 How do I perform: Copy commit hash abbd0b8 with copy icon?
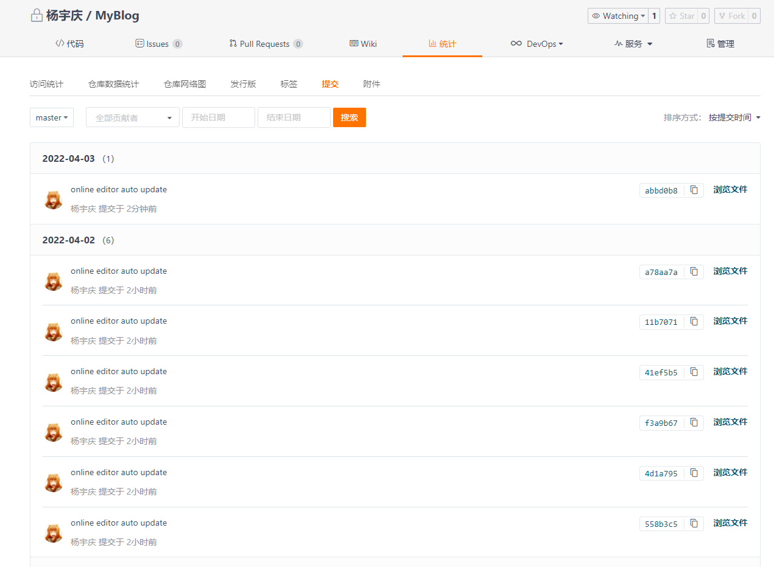click(694, 190)
